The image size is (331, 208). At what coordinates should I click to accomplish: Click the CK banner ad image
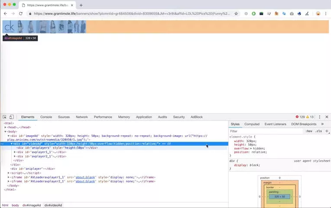coord(44,27)
